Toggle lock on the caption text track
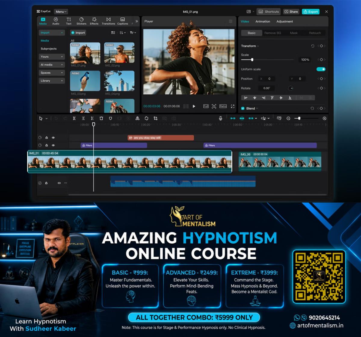 click(47, 138)
